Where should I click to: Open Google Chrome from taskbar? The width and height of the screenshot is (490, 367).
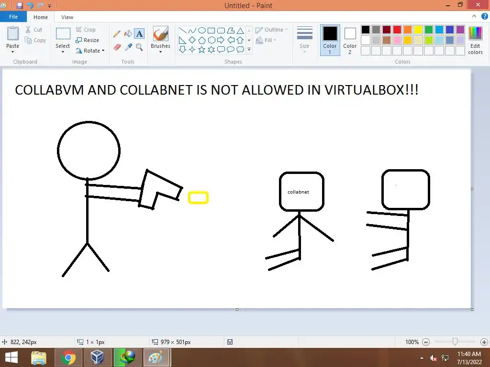tap(68, 357)
